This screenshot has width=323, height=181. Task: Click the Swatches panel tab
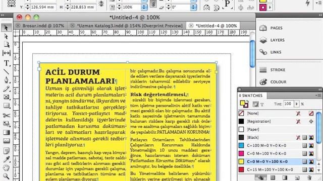(x=252, y=96)
